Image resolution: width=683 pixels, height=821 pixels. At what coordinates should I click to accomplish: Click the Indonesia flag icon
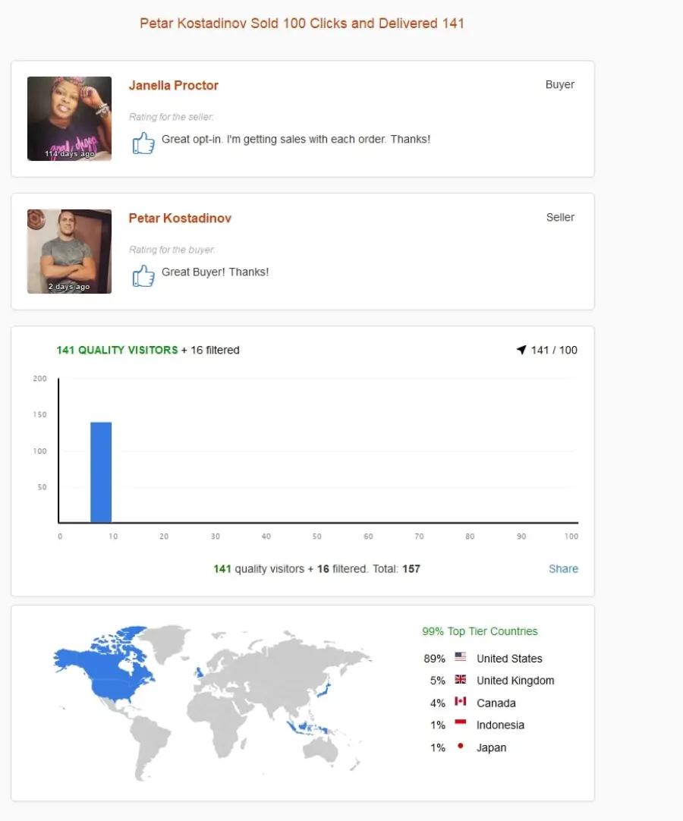pos(461,723)
